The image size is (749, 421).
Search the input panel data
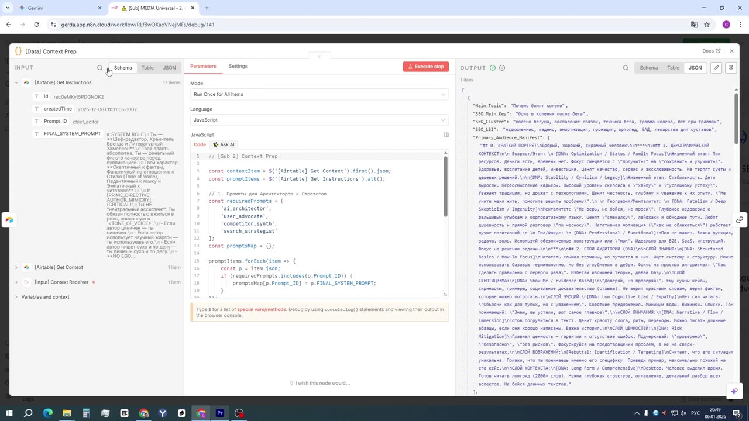click(x=99, y=68)
